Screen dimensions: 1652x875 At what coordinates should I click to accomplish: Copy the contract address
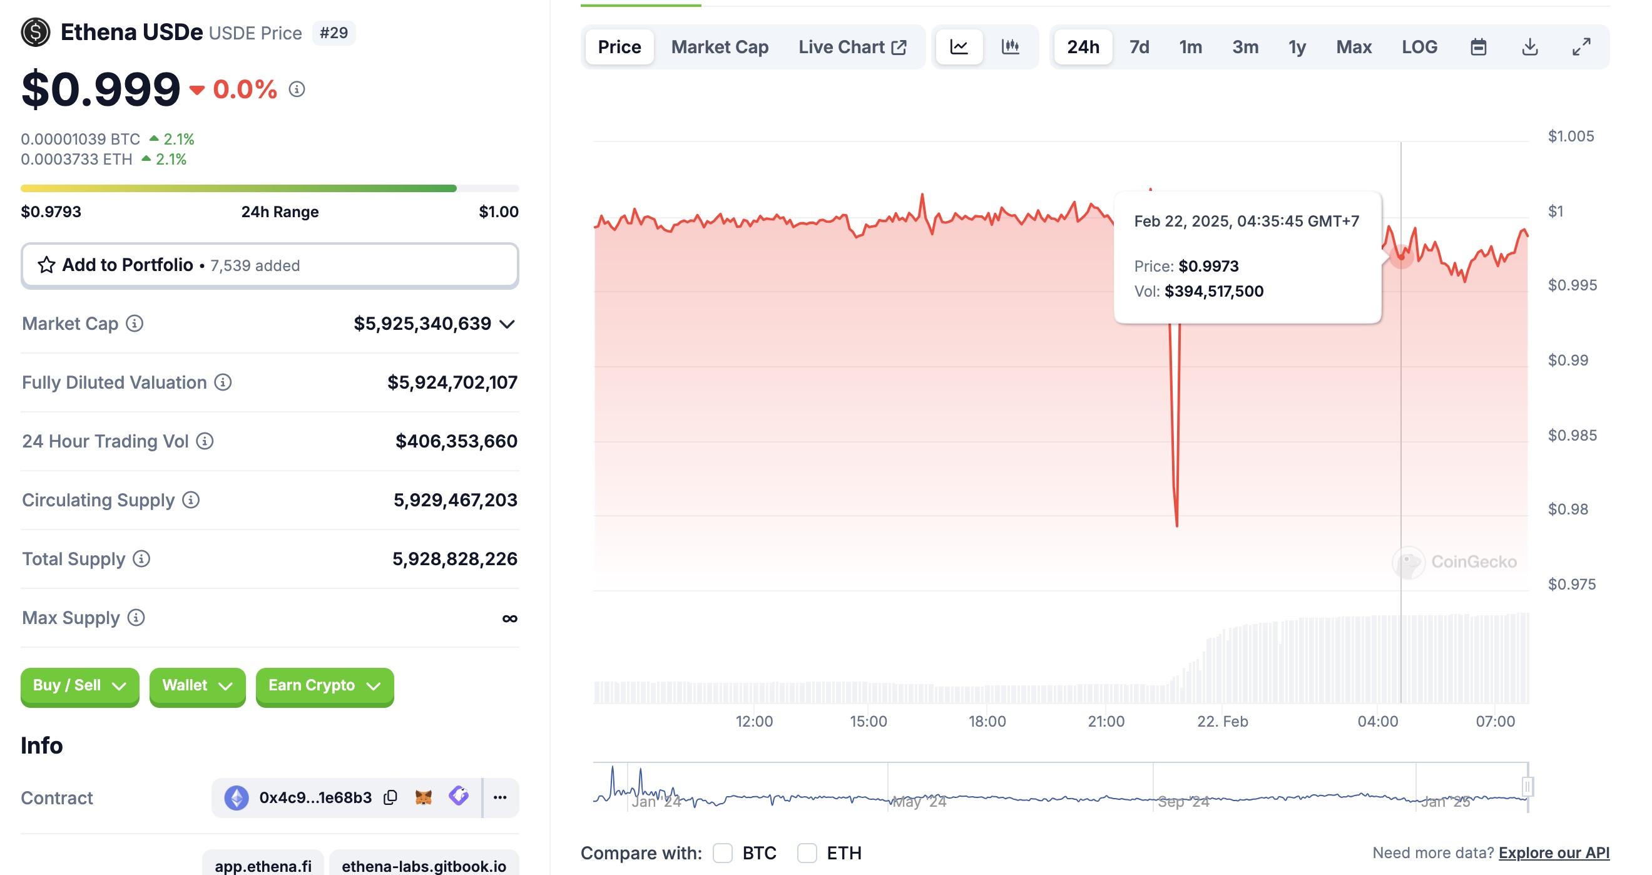click(x=390, y=797)
